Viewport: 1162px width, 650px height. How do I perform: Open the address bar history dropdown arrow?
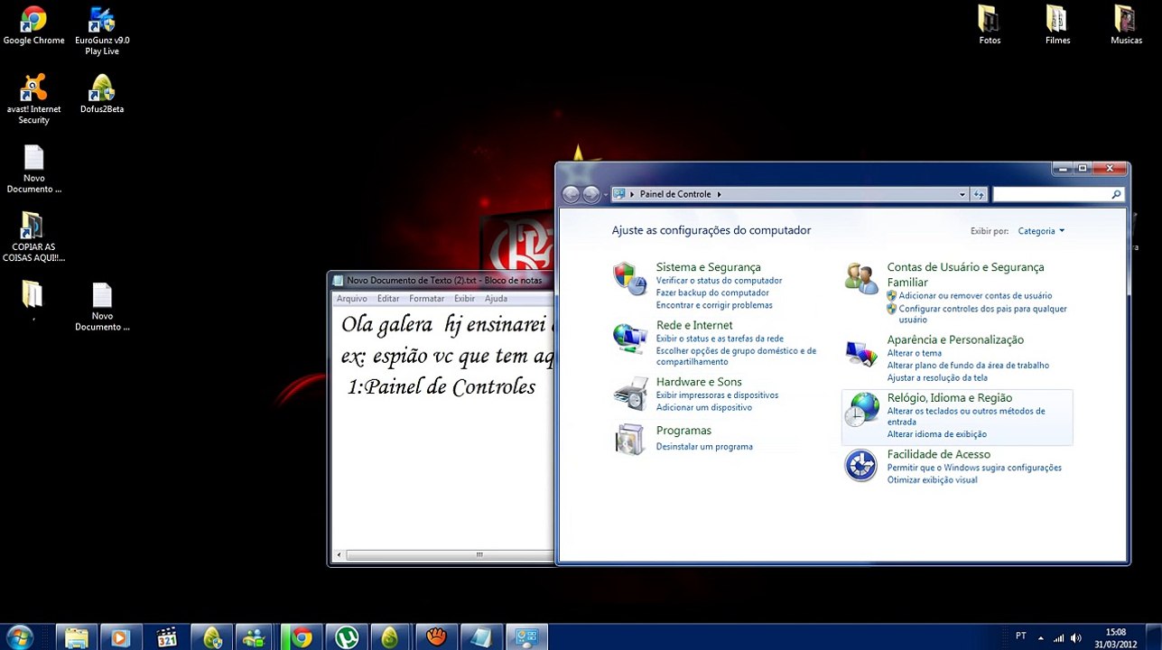tap(962, 195)
